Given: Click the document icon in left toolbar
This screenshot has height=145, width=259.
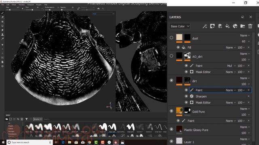Looking at the screenshot, I should (2, 62).
